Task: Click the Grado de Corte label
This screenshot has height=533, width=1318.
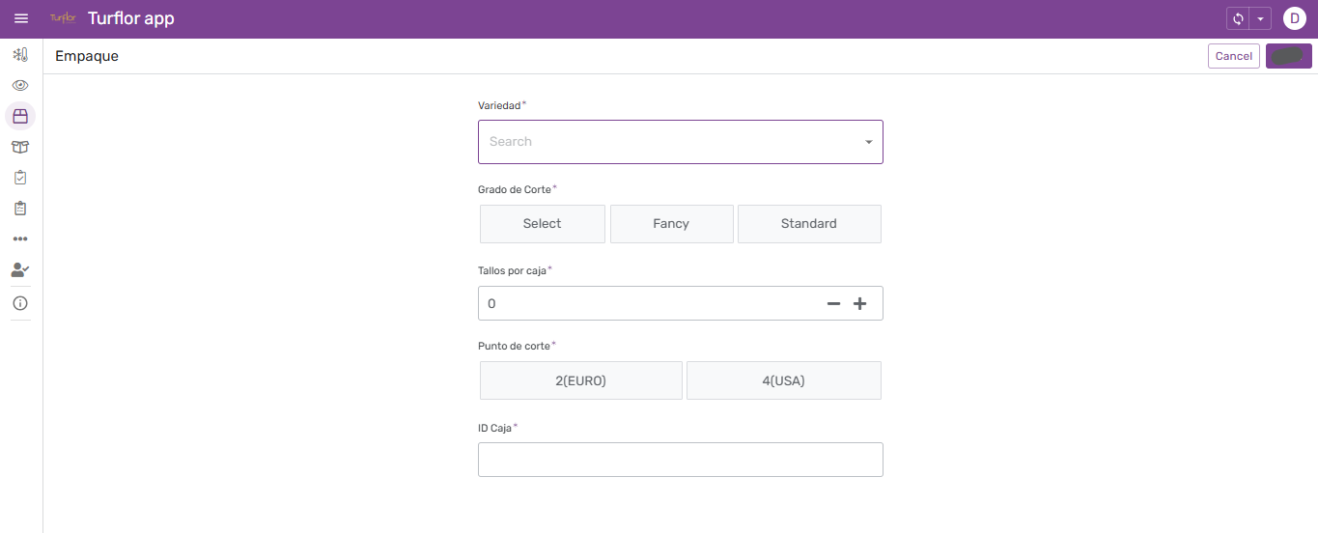Action: (516, 189)
